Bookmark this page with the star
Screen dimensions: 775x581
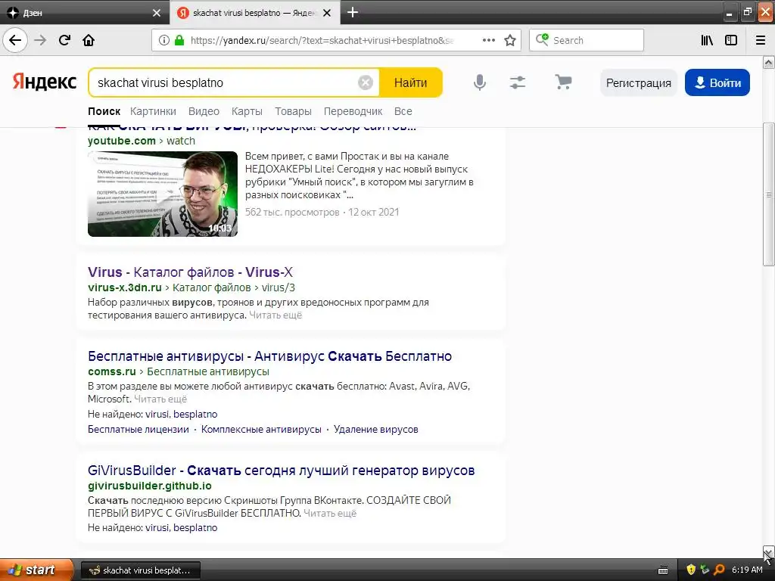[x=510, y=40]
